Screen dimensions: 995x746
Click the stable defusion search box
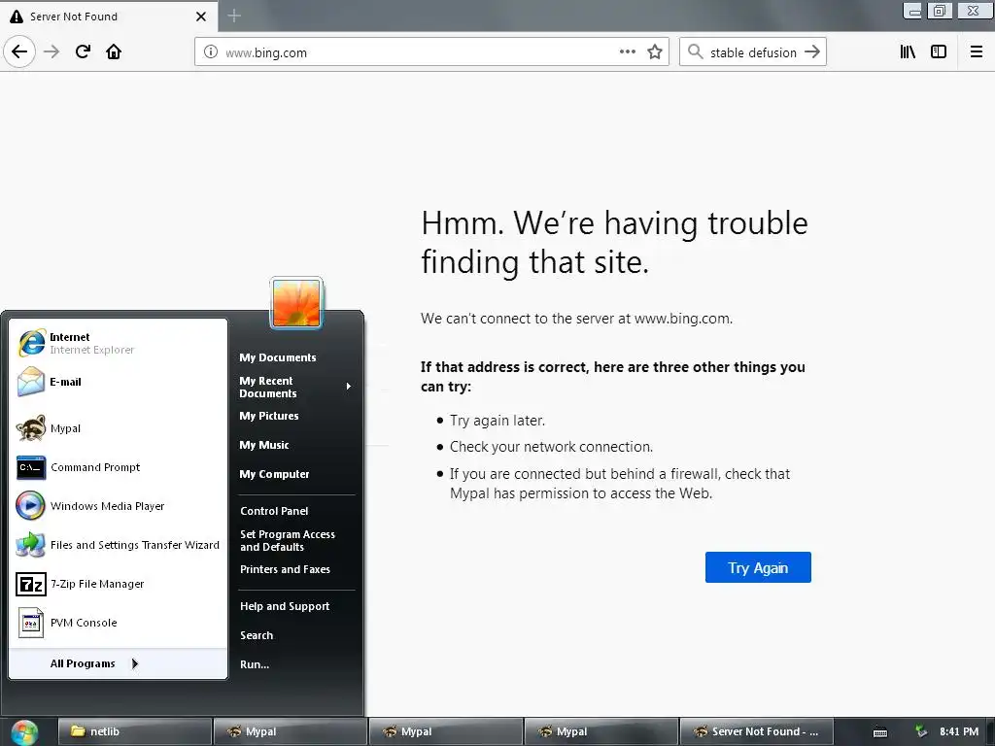(x=753, y=52)
